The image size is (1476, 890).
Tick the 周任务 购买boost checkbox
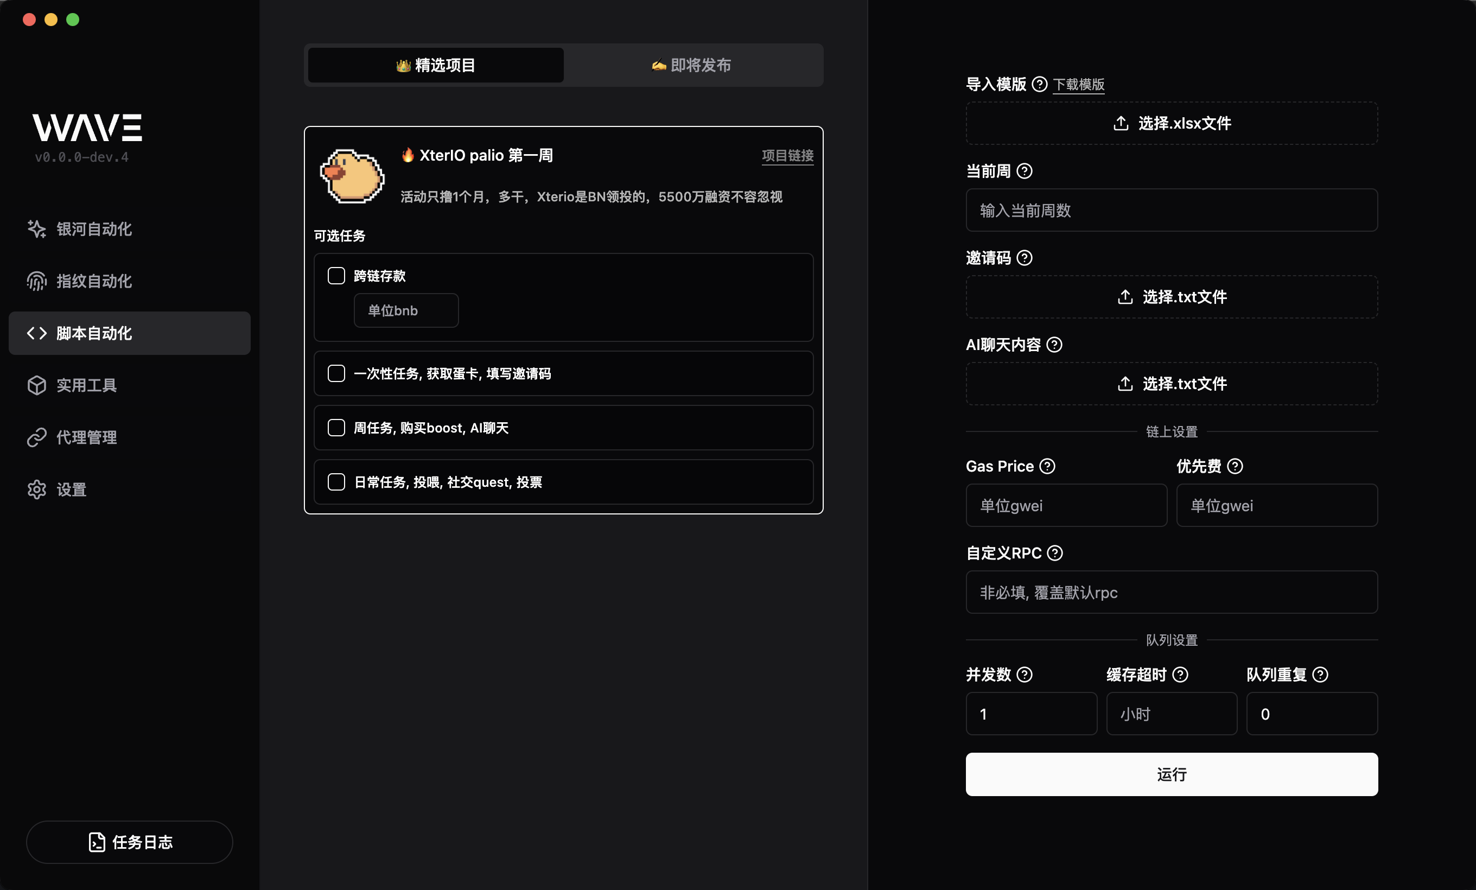tap(336, 428)
